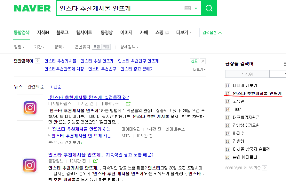Click 관련뉴스 전체보기

(65, 143)
